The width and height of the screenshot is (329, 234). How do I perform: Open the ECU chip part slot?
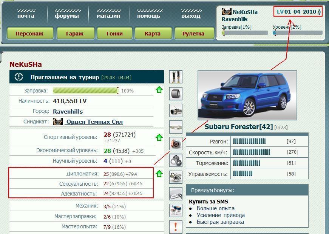176,194
